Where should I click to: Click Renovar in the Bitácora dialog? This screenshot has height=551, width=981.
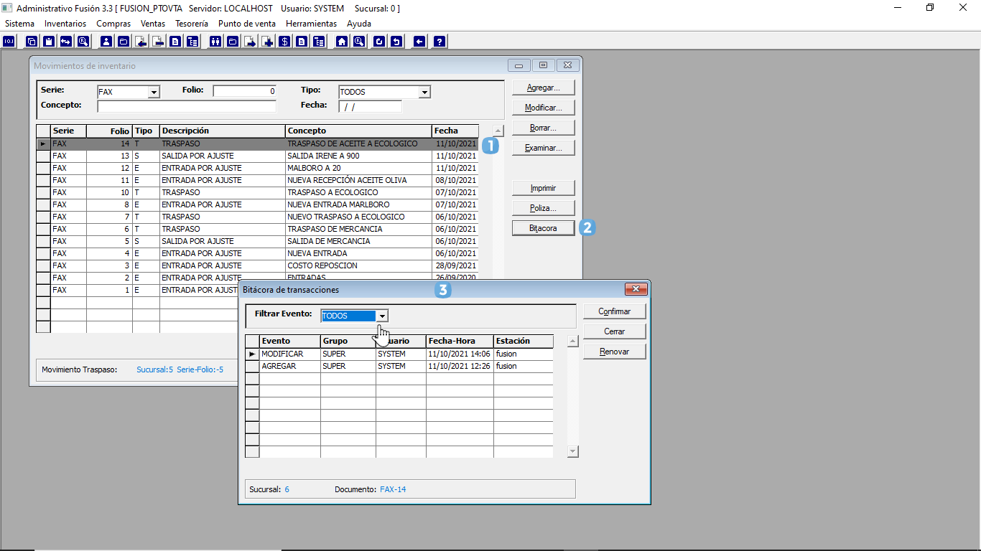(x=615, y=352)
